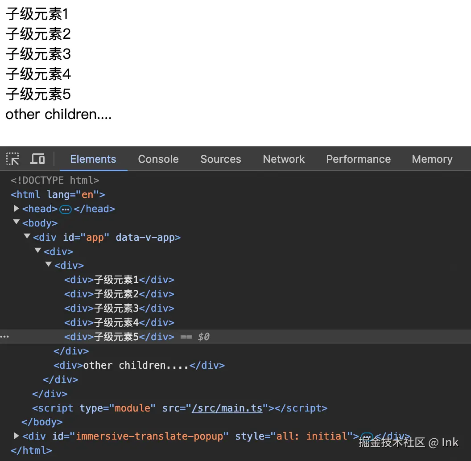Expand the head element

click(17, 208)
